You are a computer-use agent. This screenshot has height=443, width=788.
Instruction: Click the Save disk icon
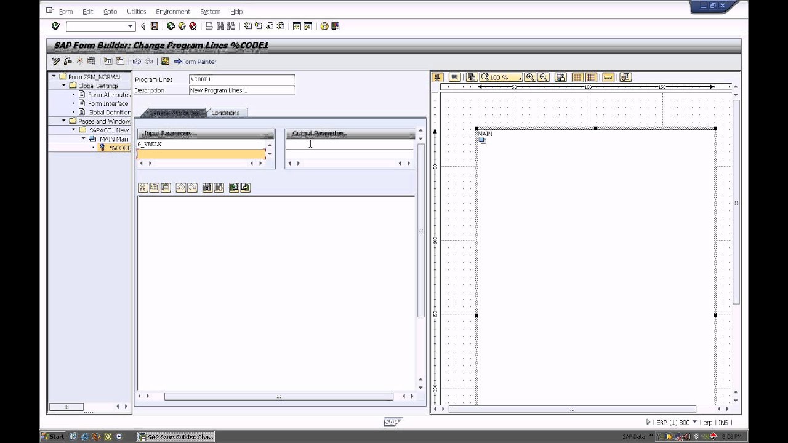pyautogui.click(x=155, y=26)
